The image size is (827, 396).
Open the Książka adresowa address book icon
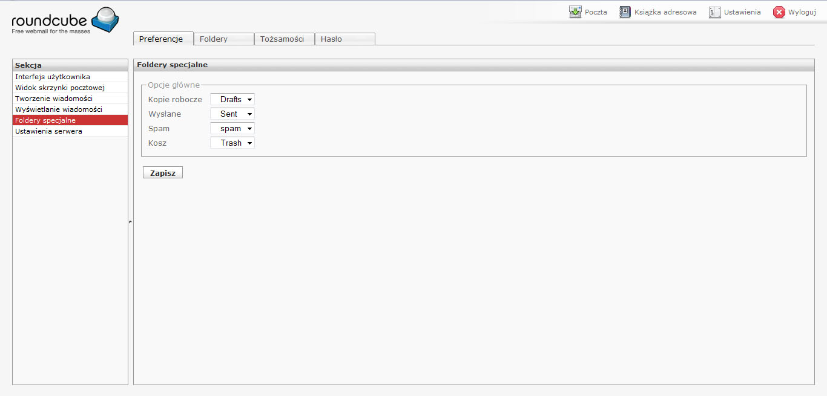pos(625,12)
